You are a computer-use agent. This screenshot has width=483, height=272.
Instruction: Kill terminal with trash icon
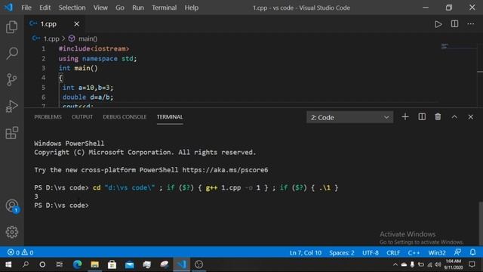(438, 117)
